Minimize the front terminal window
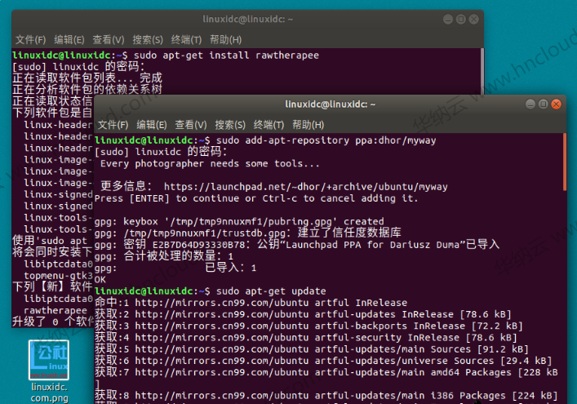 pyautogui.click(x=530, y=104)
